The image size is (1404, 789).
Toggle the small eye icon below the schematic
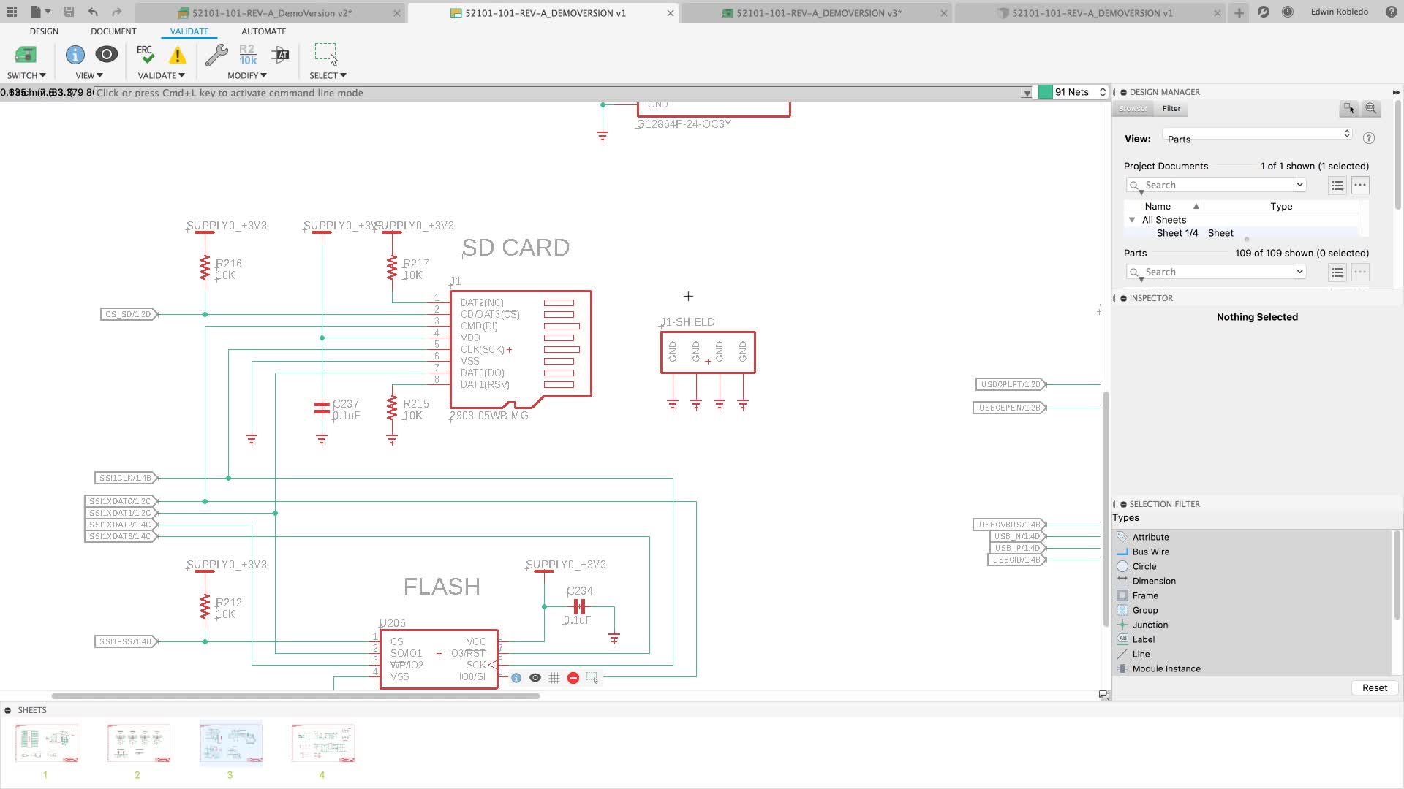(535, 678)
